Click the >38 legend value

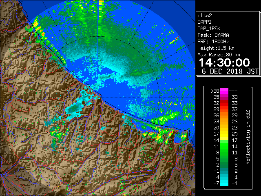(x=215, y=91)
